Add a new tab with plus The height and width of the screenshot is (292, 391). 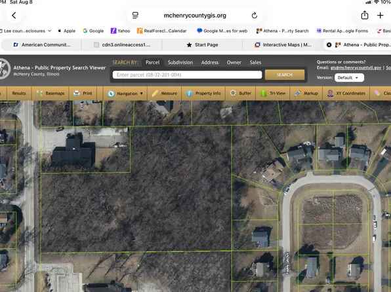click(380, 16)
